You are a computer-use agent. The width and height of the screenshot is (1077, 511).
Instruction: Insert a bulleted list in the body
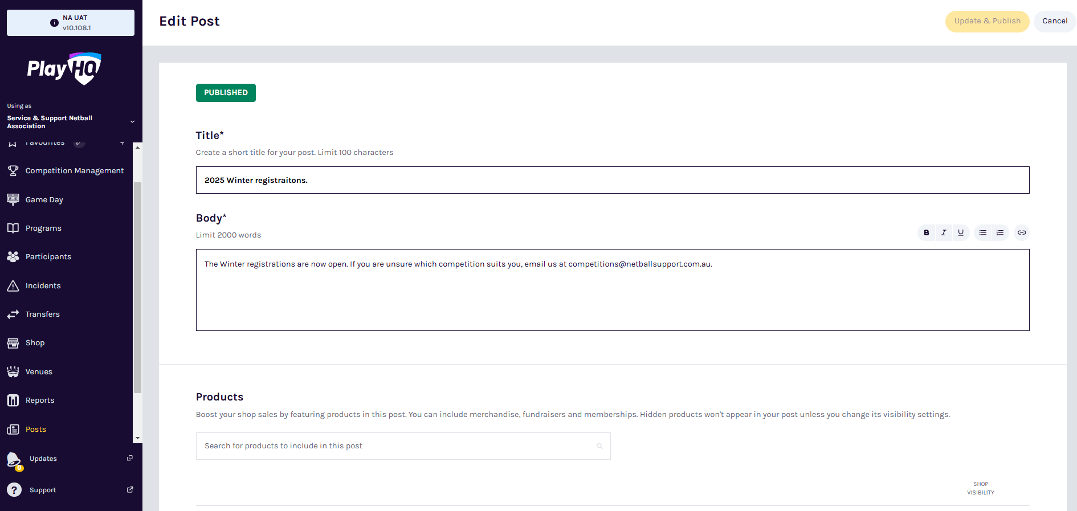coord(983,232)
